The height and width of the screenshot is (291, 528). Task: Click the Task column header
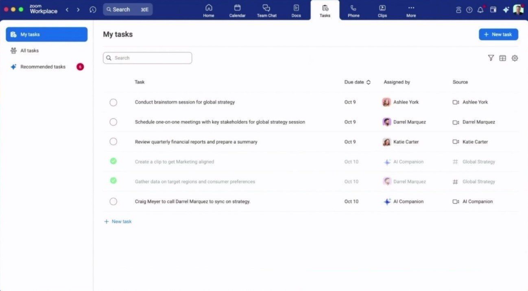click(140, 82)
